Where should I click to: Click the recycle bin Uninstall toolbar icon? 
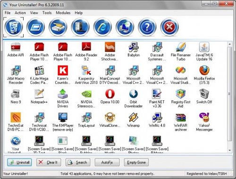point(14,27)
